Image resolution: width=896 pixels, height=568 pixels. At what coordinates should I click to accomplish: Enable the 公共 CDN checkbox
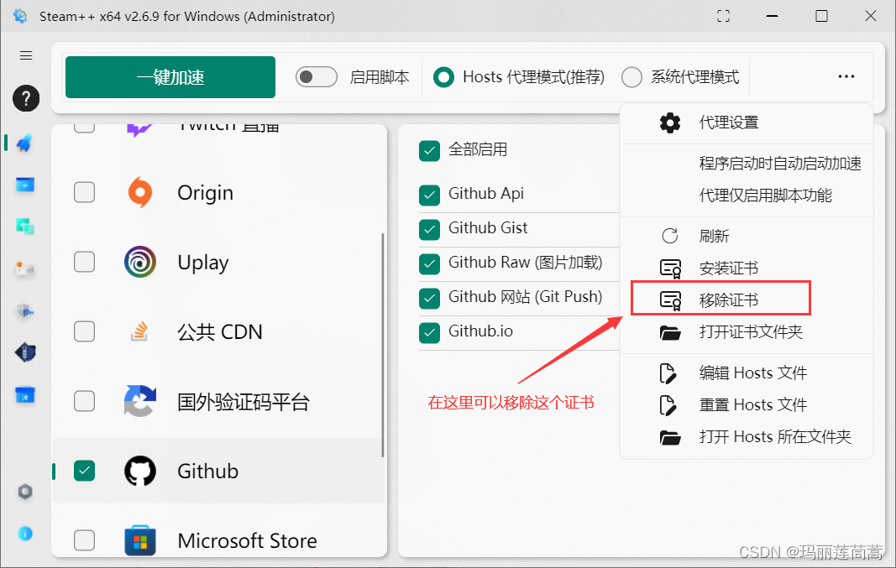click(x=85, y=331)
